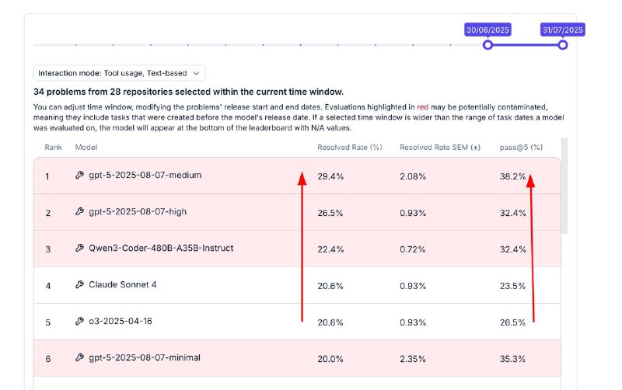Click the wrench icon beside gpt-5-2025-08-07-minimal

pos(79,358)
